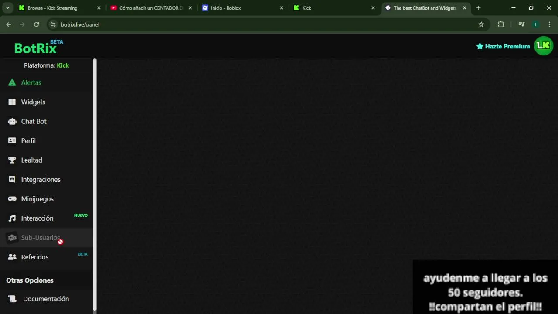Open a new browser tab
Viewport: 558px width, 314px height.
coord(478,8)
